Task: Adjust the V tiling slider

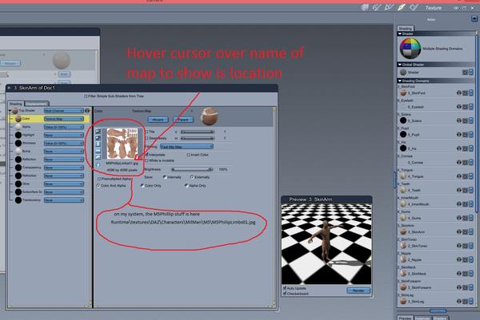Action: click(x=198, y=132)
